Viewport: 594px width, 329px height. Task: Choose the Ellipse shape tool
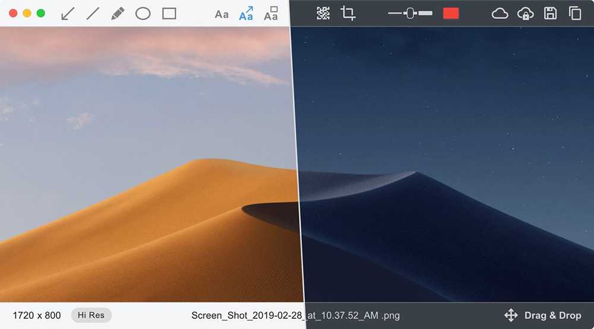pyautogui.click(x=143, y=14)
